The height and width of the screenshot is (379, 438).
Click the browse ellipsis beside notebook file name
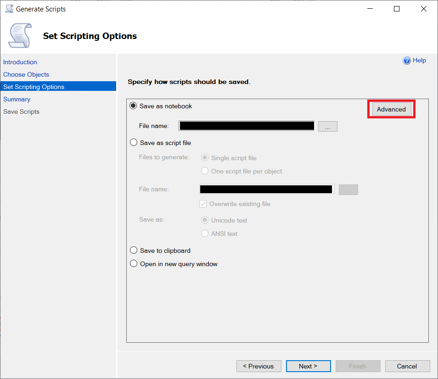tap(327, 126)
